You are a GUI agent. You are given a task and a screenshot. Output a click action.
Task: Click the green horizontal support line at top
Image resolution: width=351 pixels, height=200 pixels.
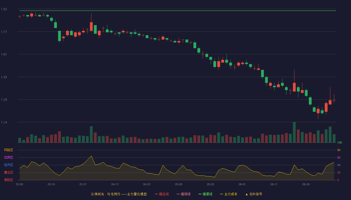pos(178,11)
